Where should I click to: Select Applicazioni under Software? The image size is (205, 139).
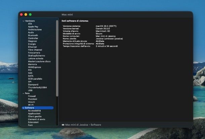coord(34,113)
